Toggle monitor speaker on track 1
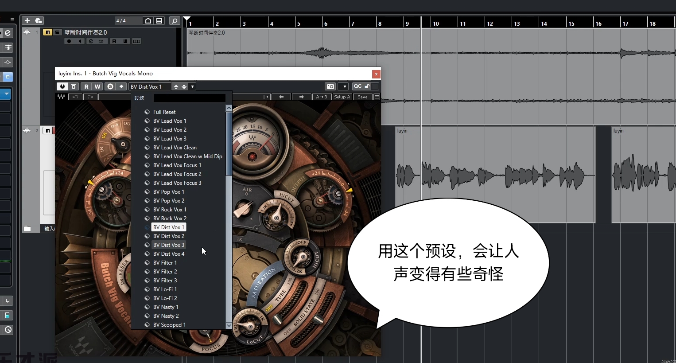This screenshot has width=676, height=363. pos(80,41)
